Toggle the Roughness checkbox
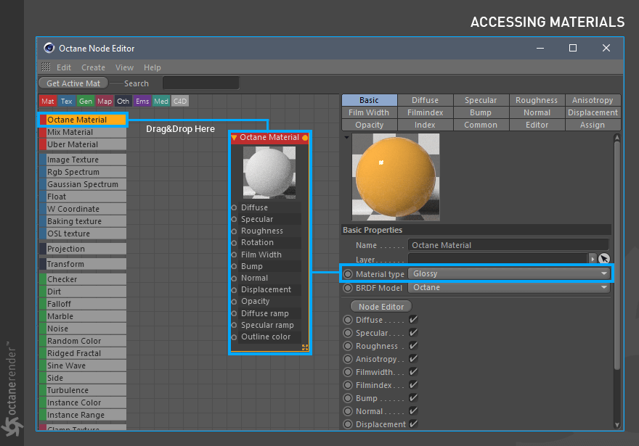This screenshot has height=446, width=639. click(413, 345)
